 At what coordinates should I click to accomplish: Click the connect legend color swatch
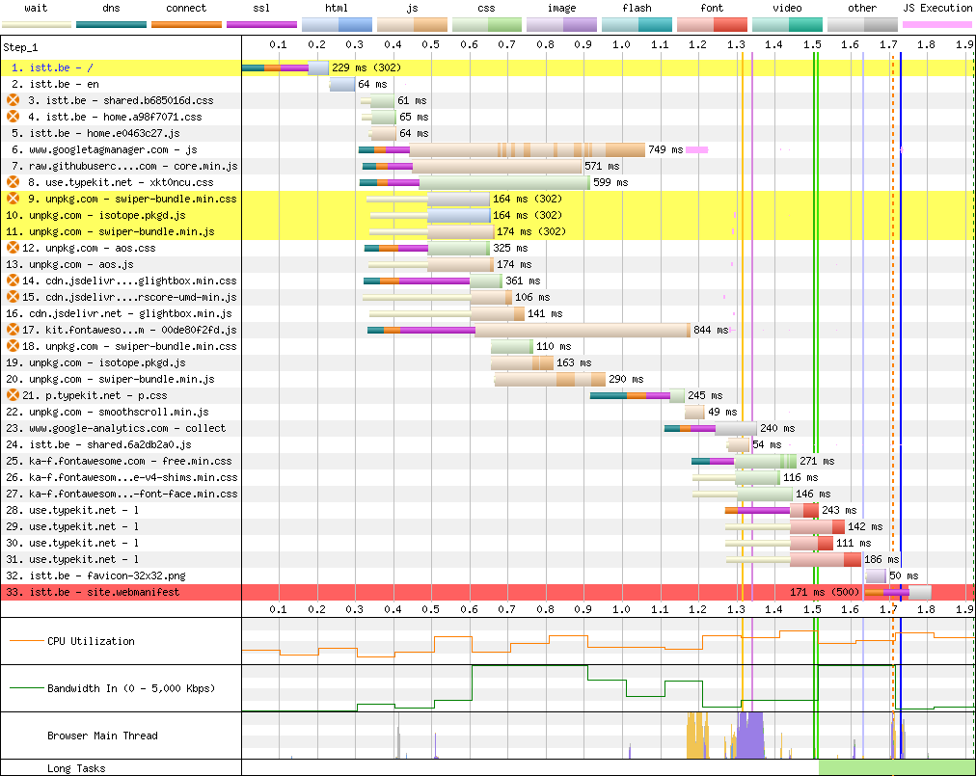[187, 25]
